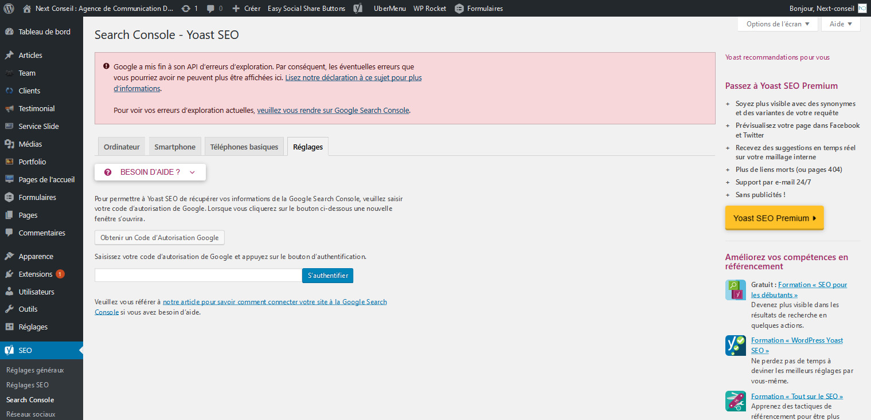The width and height of the screenshot is (871, 420).
Task: Click the Formulaires icon in admin bar
Action: [459, 9]
